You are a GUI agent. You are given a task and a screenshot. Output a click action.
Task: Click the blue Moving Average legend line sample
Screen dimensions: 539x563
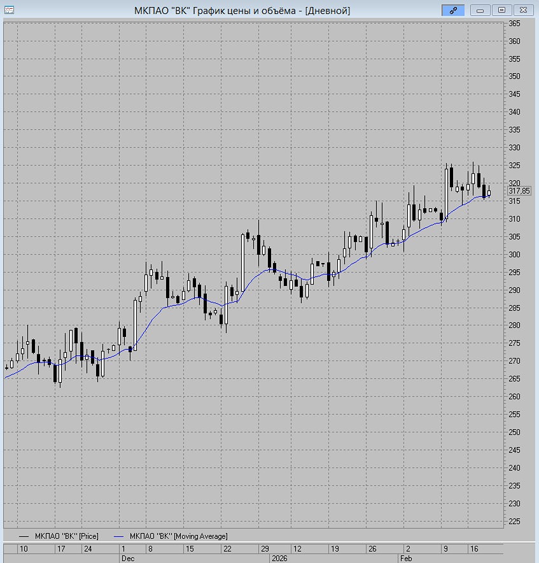pyautogui.click(x=119, y=536)
